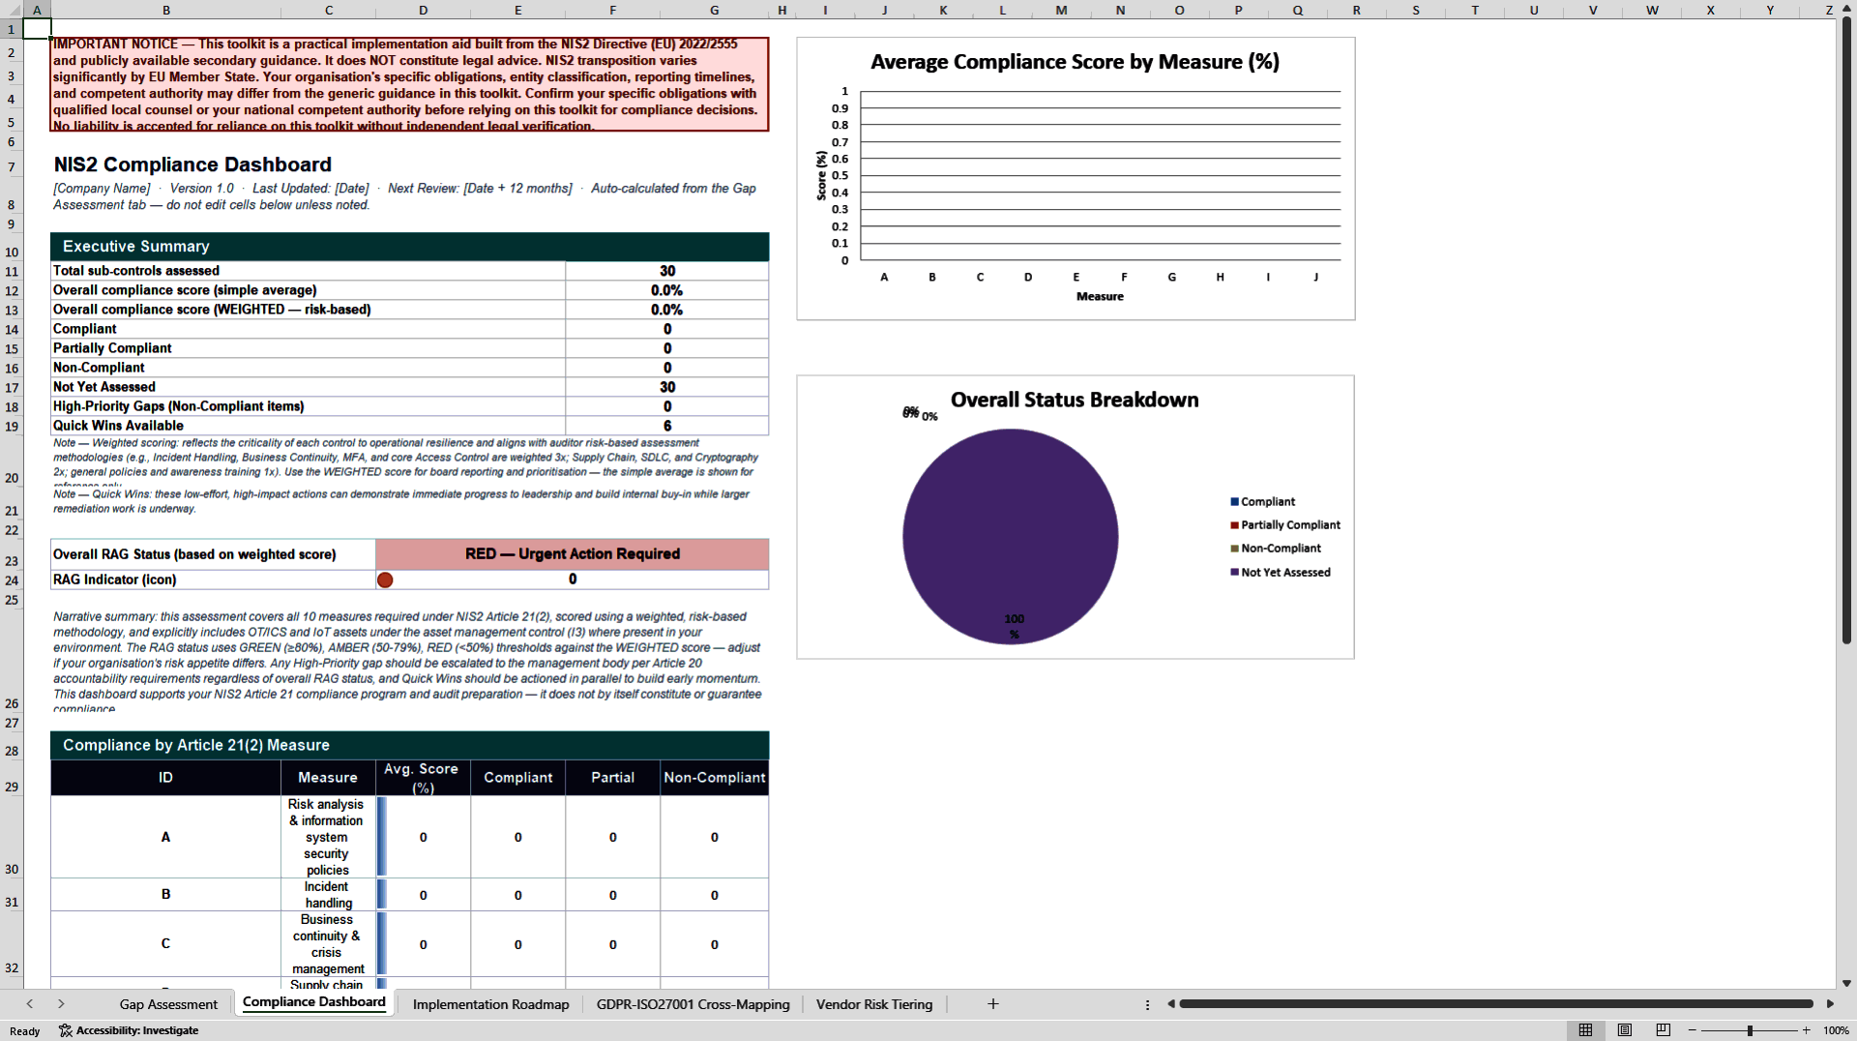Select Total sub-controls assessed value 30
The image size is (1857, 1041).
pyautogui.click(x=667, y=271)
